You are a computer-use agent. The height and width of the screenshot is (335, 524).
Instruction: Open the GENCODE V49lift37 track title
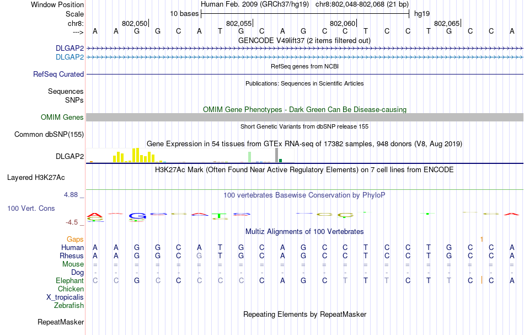[304, 40]
